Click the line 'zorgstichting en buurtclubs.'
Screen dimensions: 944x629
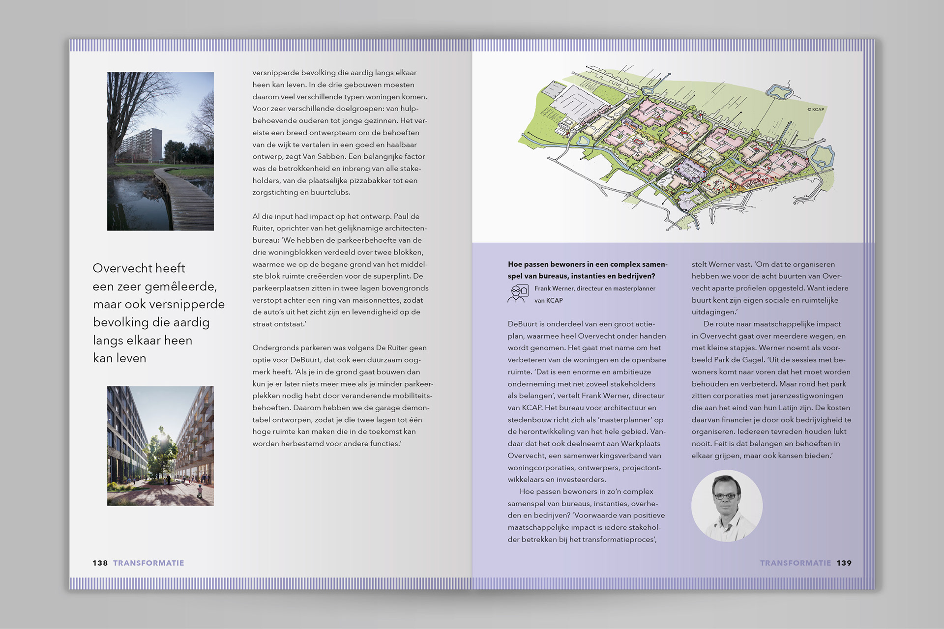301,193
